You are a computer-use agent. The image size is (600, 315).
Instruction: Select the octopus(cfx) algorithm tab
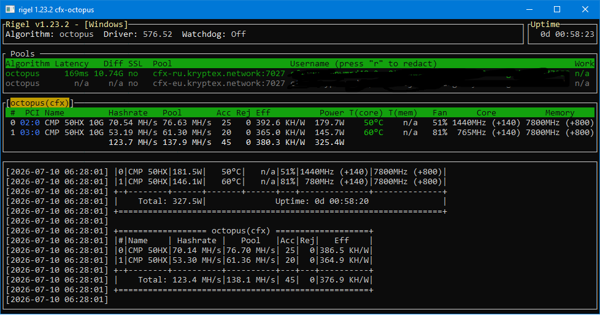point(39,103)
